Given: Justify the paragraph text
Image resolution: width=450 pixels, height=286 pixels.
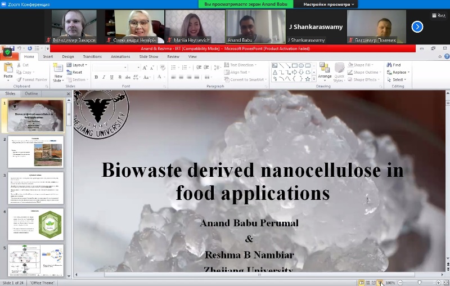Looking at the screenshot, I should pos(196,77).
